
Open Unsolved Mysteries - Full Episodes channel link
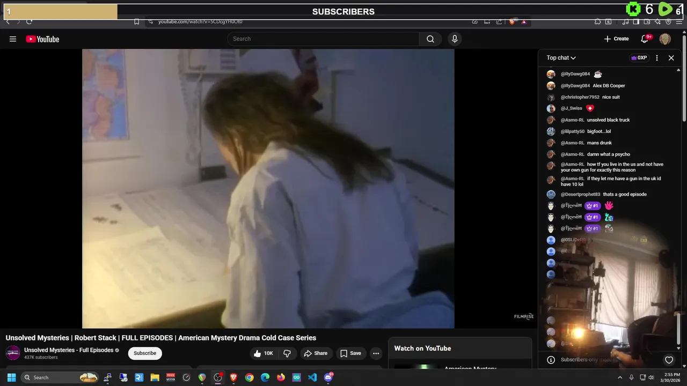click(69, 350)
